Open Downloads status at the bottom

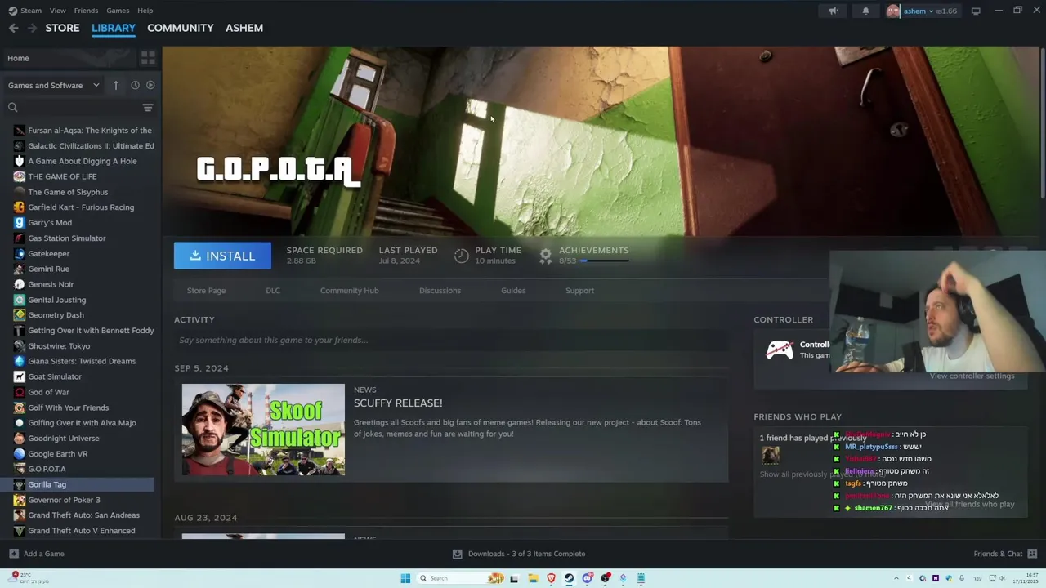click(x=519, y=554)
